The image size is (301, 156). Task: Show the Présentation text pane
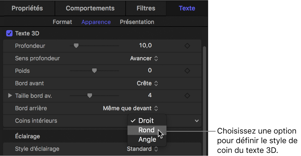(x=137, y=22)
